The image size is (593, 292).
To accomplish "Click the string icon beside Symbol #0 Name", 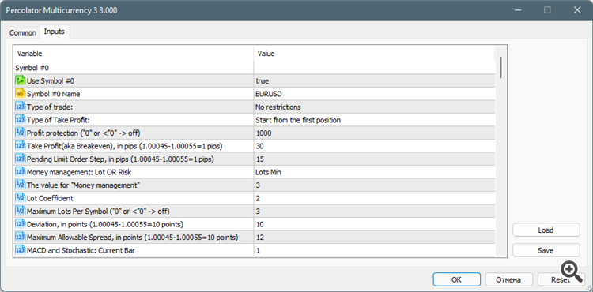I will (x=20, y=94).
